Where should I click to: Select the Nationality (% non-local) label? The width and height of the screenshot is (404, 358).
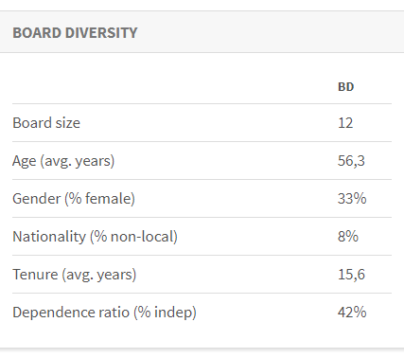click(x=95, y=237)
